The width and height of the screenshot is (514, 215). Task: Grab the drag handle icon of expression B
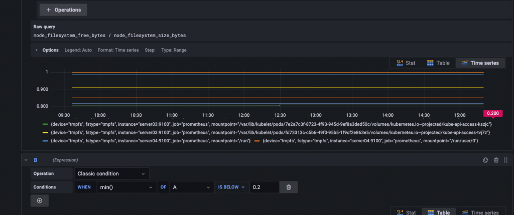[505, 160]
